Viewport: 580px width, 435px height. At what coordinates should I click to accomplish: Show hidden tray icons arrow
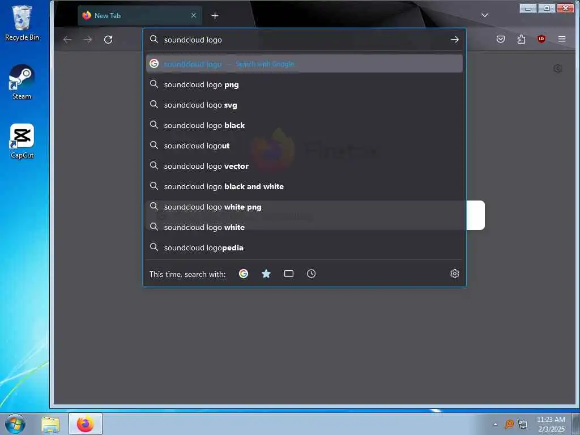pyautogui.click(x=495, y=424)
